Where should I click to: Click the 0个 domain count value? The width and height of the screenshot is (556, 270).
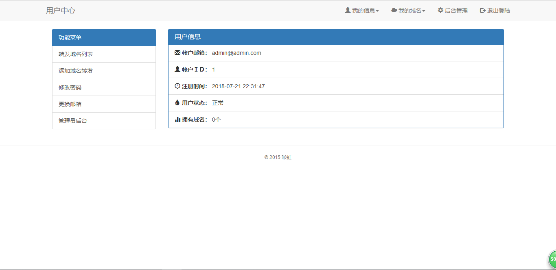pyautogui.click(x=217, y=120)
